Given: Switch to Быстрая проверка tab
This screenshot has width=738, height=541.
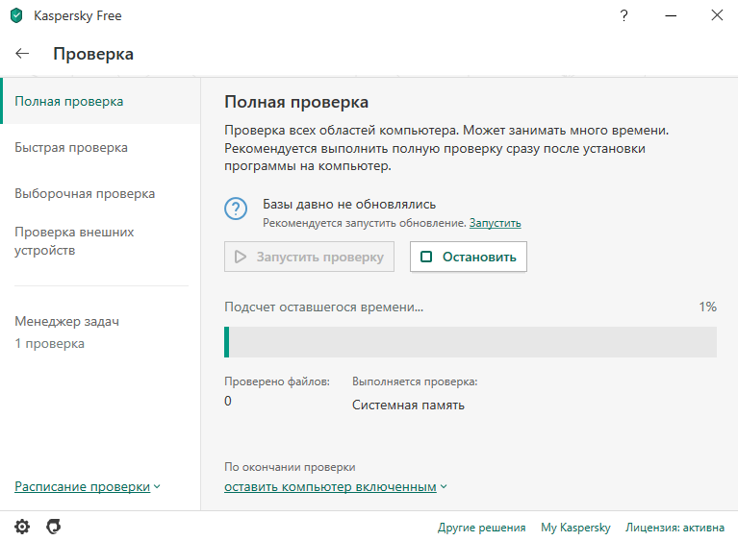Looking at the screenshot, I should 71,147.
